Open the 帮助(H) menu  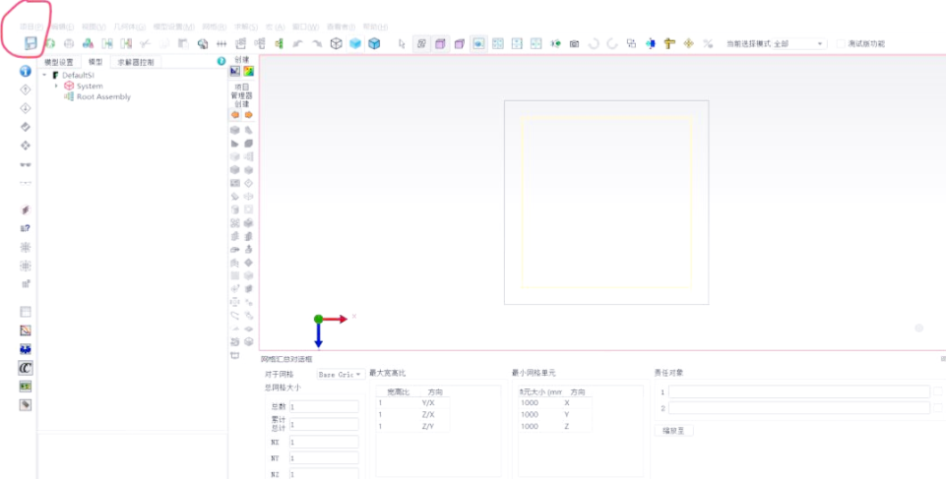pos(375,28)
